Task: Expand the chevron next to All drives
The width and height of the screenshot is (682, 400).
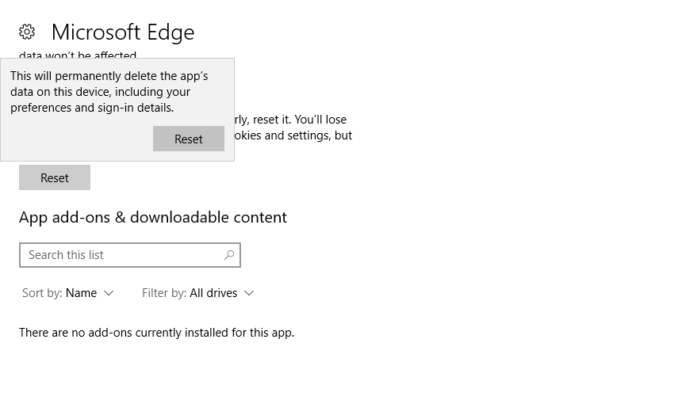Action: (x=249, y=293)
